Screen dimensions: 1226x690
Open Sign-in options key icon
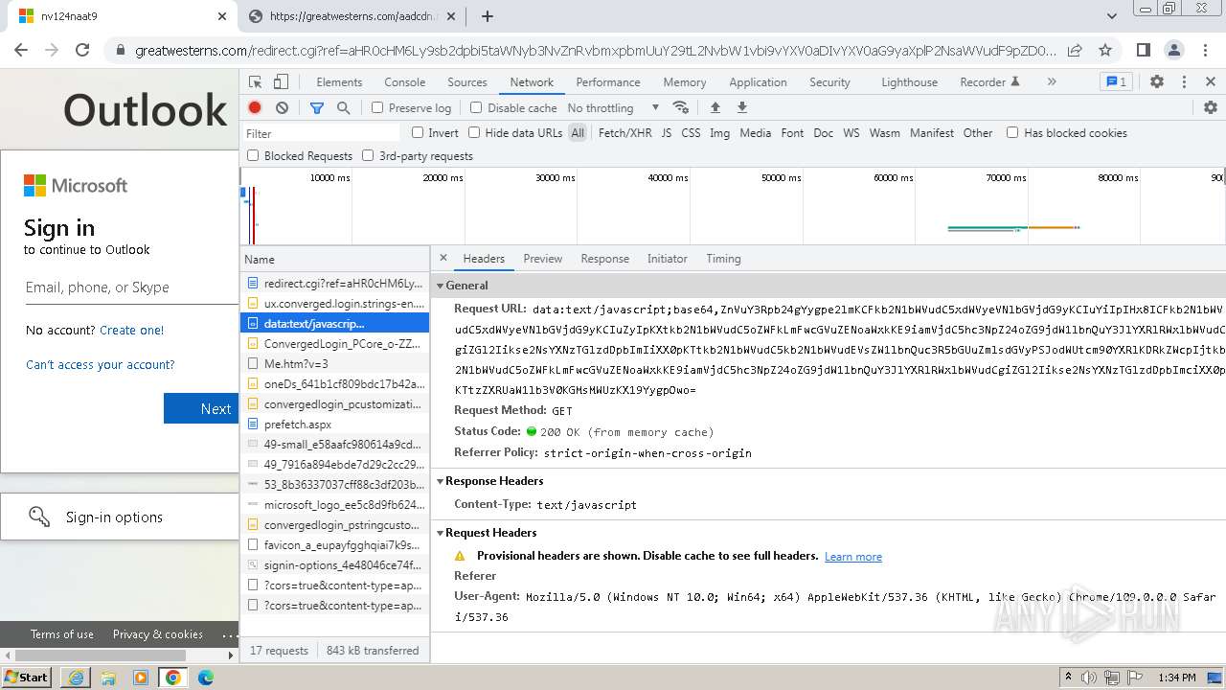(x=39, y=517)
